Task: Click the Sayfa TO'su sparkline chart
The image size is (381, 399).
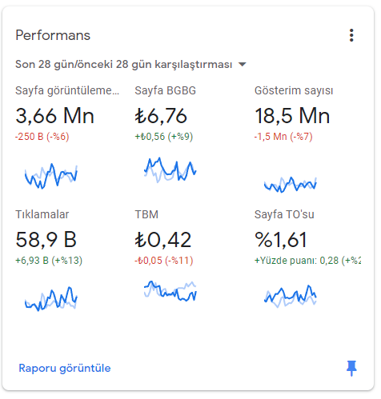Action: pos(291,296)
